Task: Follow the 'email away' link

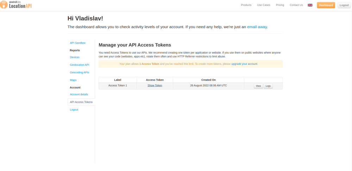Action: pyautogui.click(x=257, y=27)
